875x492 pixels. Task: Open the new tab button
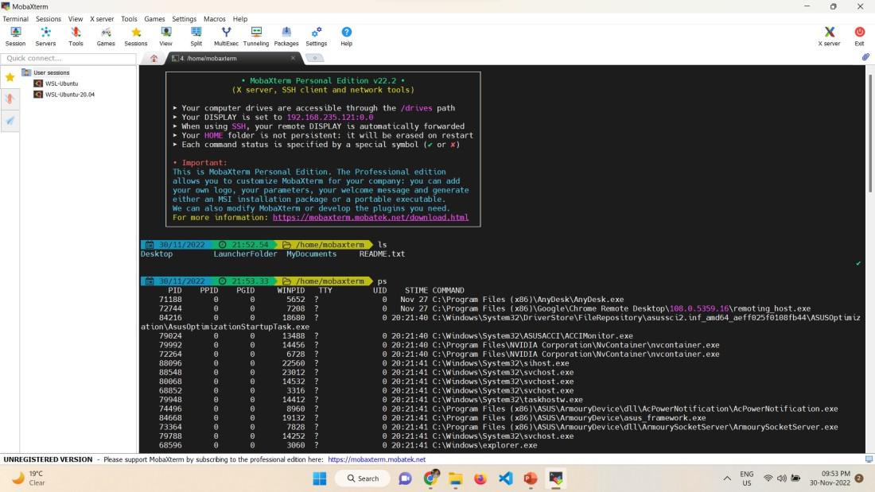coord(315,58)
